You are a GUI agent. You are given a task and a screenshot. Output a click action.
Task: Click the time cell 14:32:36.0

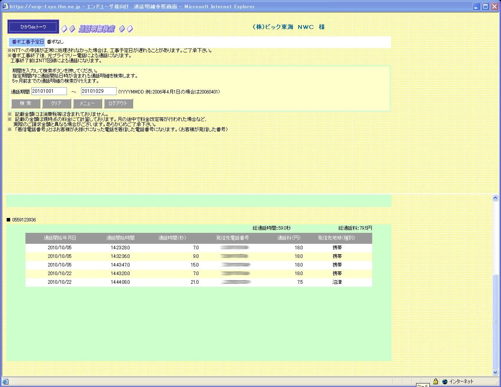(x=120, y=256)
